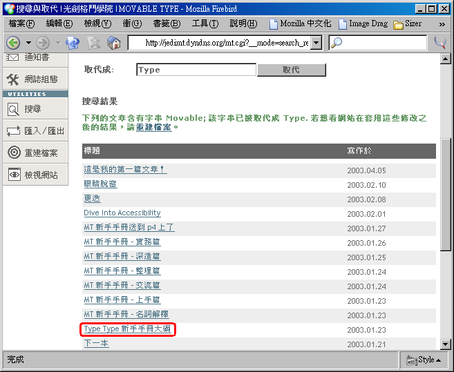The width and height of the screenshot is (454, 372).
Task: Open MT 新手手冊 - 實務篇 link
Action: [x=122, y=242]
